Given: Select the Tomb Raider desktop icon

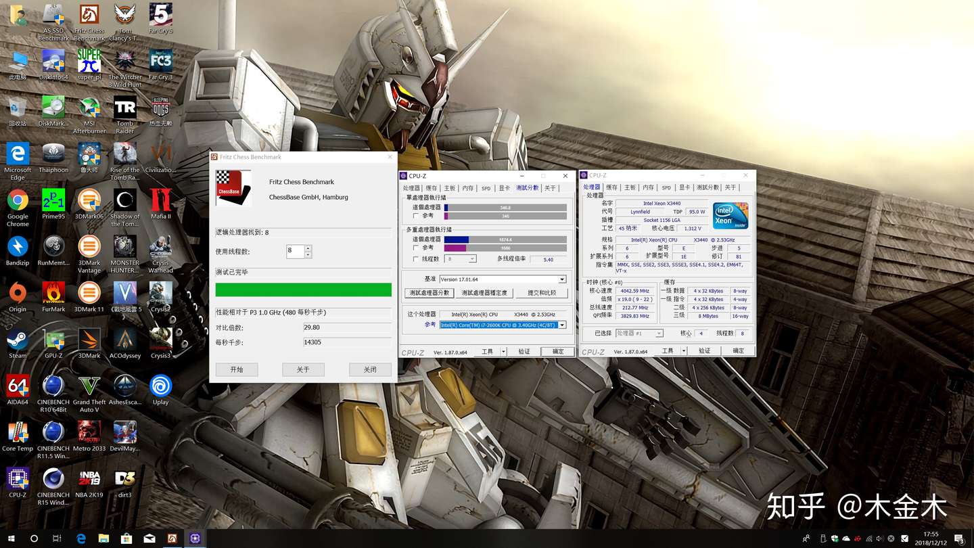Looking at the screenshot, I should coord(125,115).
